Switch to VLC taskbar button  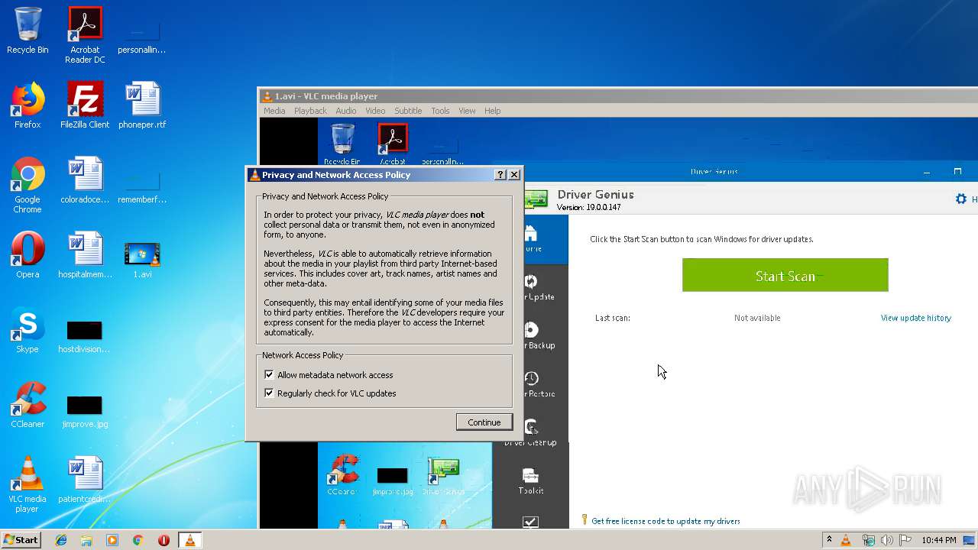point(189,540)
